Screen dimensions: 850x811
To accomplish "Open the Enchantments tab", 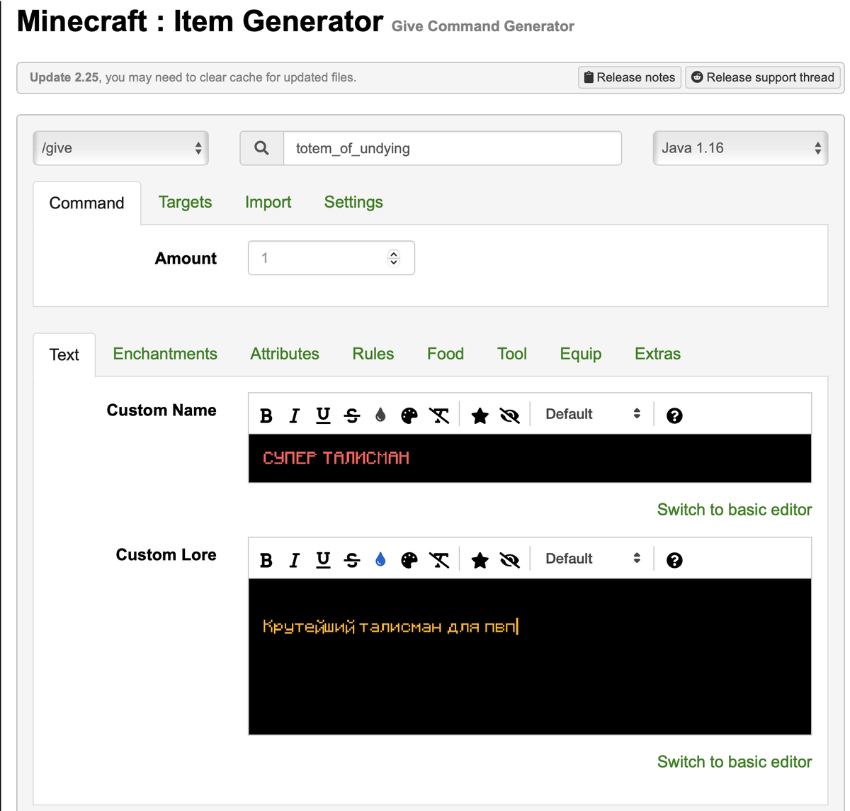I will coord(165,354).
